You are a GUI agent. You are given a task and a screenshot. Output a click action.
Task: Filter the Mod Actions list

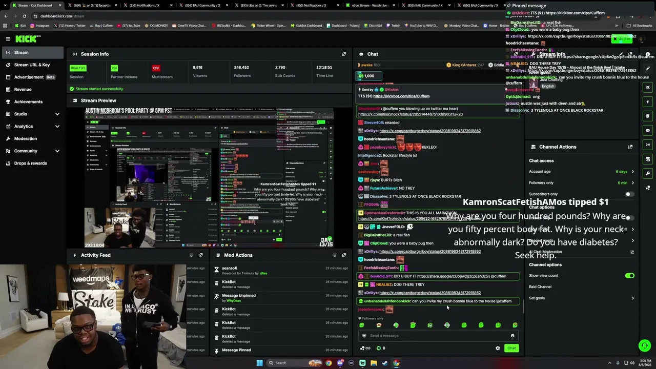pos(335,255)
